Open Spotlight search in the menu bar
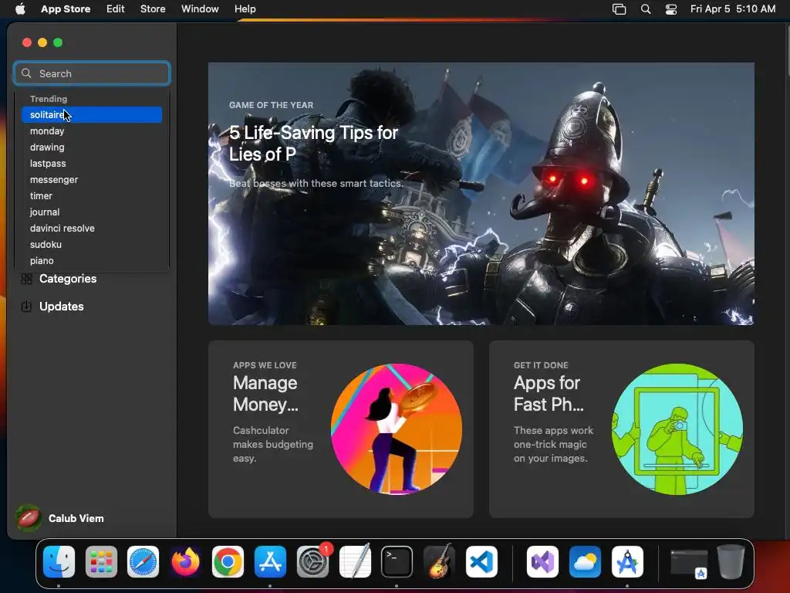Image resolution: width=790 pixels, height=593 pixels. pyautogui.click(x=646, y=9)
